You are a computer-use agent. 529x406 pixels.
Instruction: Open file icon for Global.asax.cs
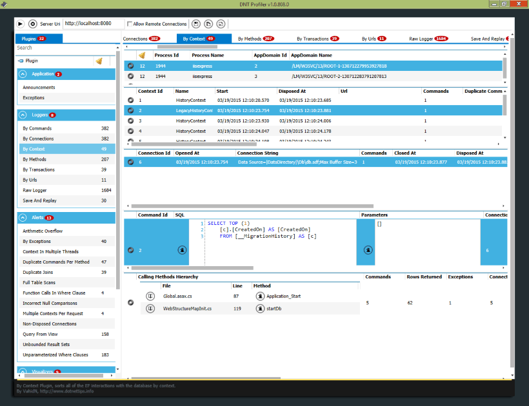(x=150, y=296)
